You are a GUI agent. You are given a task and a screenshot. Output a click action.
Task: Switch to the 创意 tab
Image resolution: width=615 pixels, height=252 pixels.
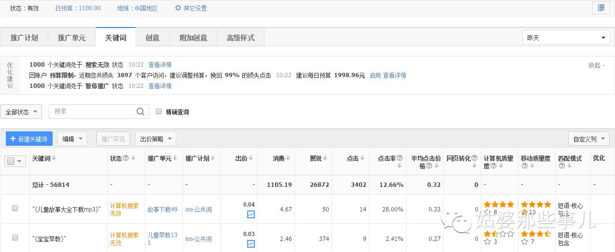(x=153, y=38)
